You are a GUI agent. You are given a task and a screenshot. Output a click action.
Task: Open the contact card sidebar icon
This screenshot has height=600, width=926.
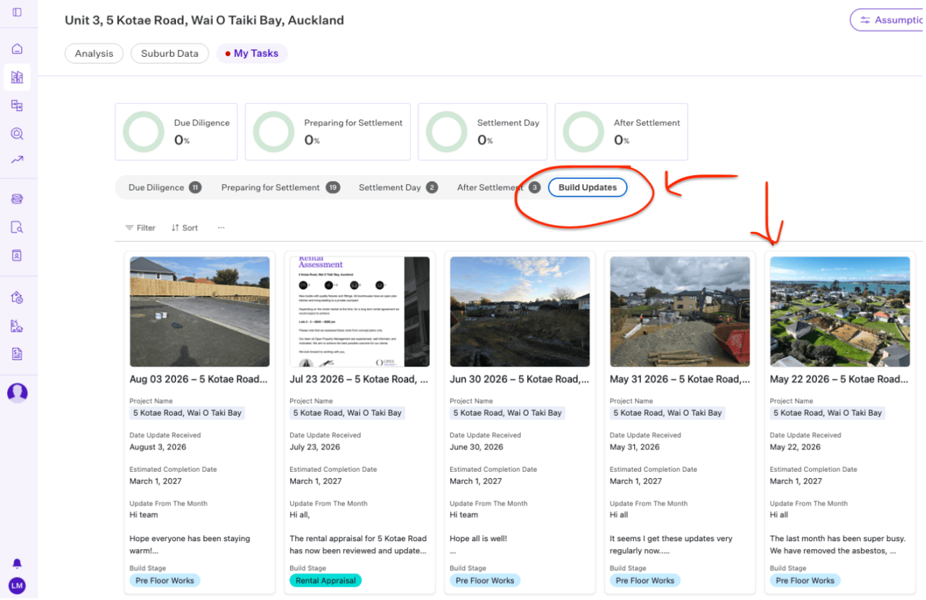[x=17, y=256]
